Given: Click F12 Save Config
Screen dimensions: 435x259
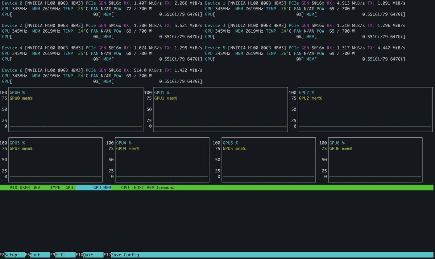Looking at the screenshot, I should [x=121, y=255].
